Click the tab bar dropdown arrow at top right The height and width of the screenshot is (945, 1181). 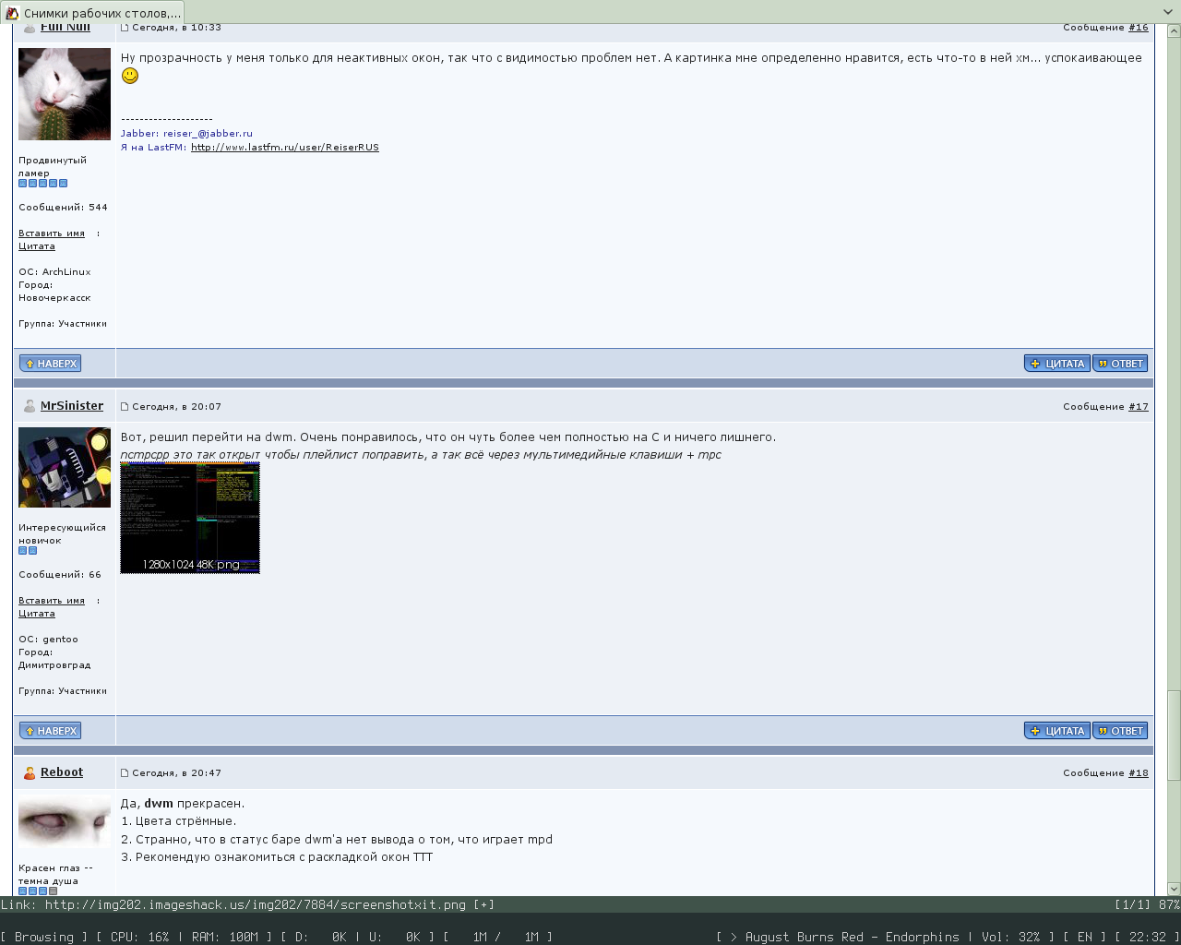pyautogui.click(x=1168, y=12)
